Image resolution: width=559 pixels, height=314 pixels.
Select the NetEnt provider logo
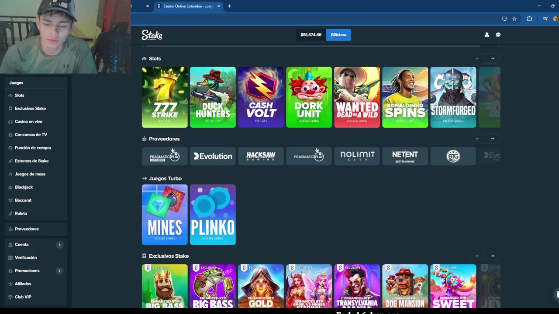coord(405,156)
